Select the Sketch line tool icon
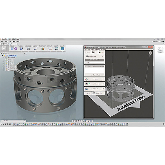 (35, 49)
